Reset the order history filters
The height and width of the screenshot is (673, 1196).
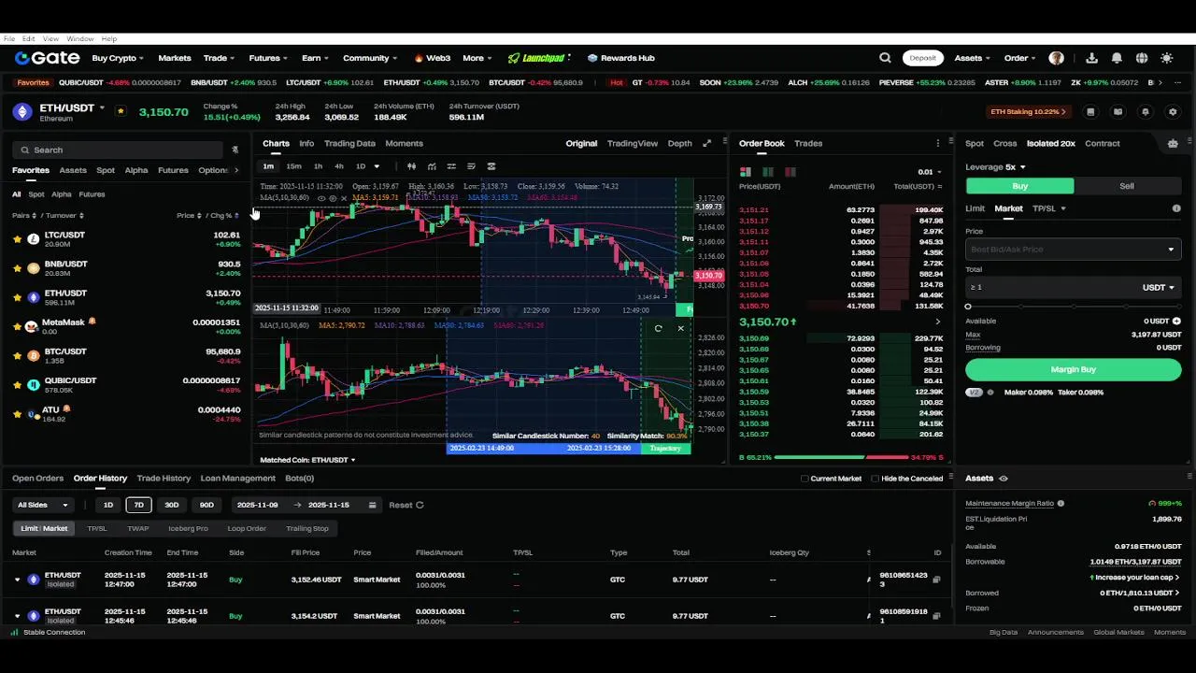point(406,505)
